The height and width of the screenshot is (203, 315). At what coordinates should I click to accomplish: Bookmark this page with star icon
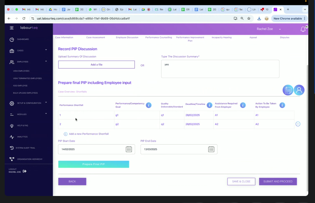(249, 18)
